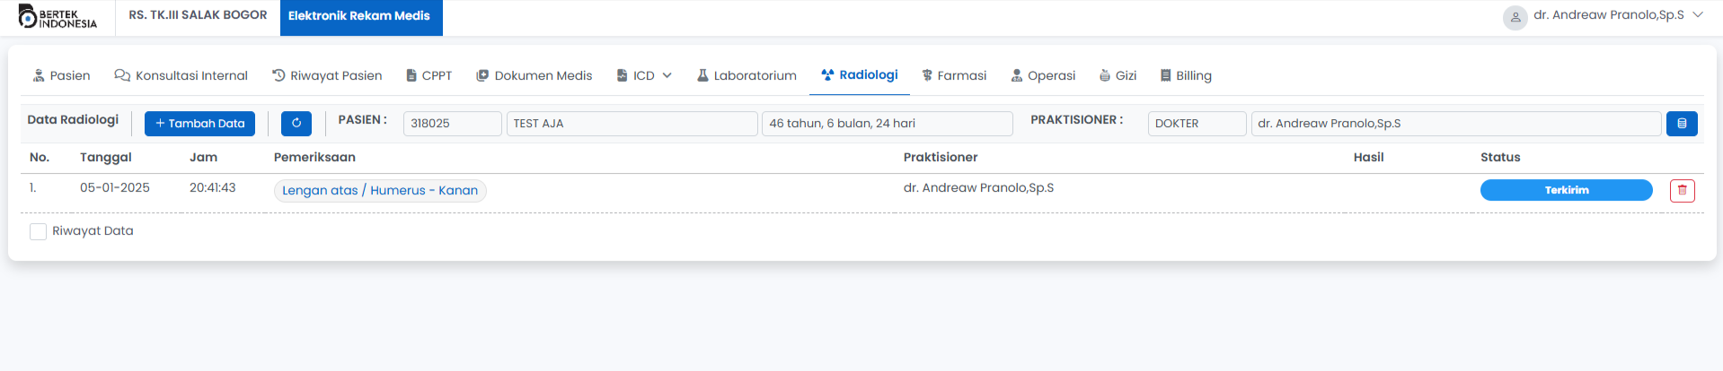Open the Billing tab
The image size is (1723, 371).
pos(1185,75)
